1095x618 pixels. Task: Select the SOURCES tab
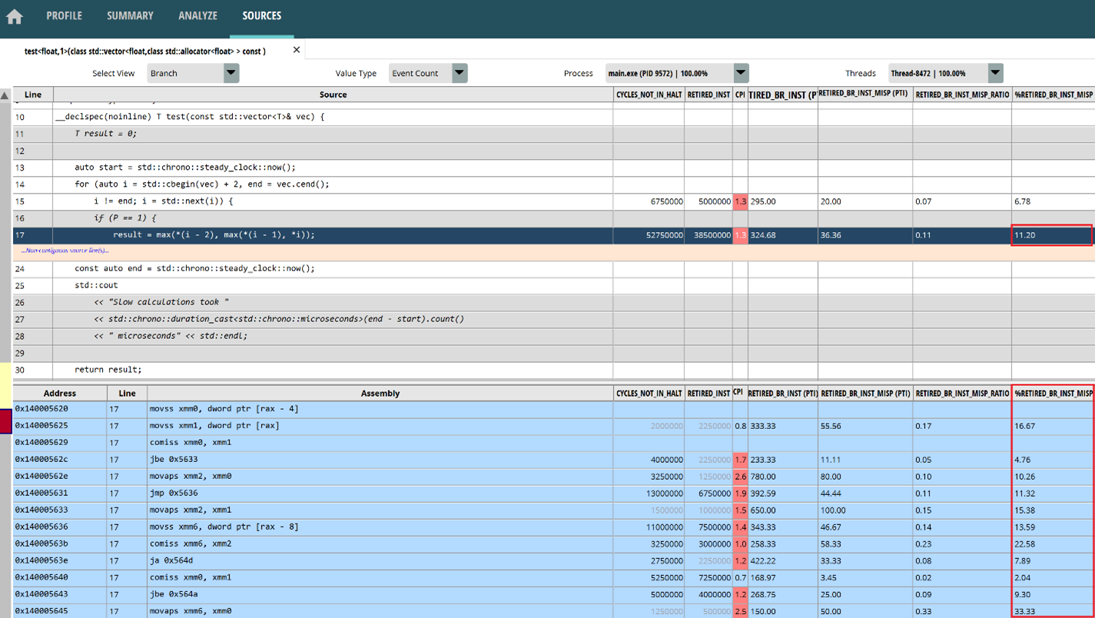[x=261, y=15]
